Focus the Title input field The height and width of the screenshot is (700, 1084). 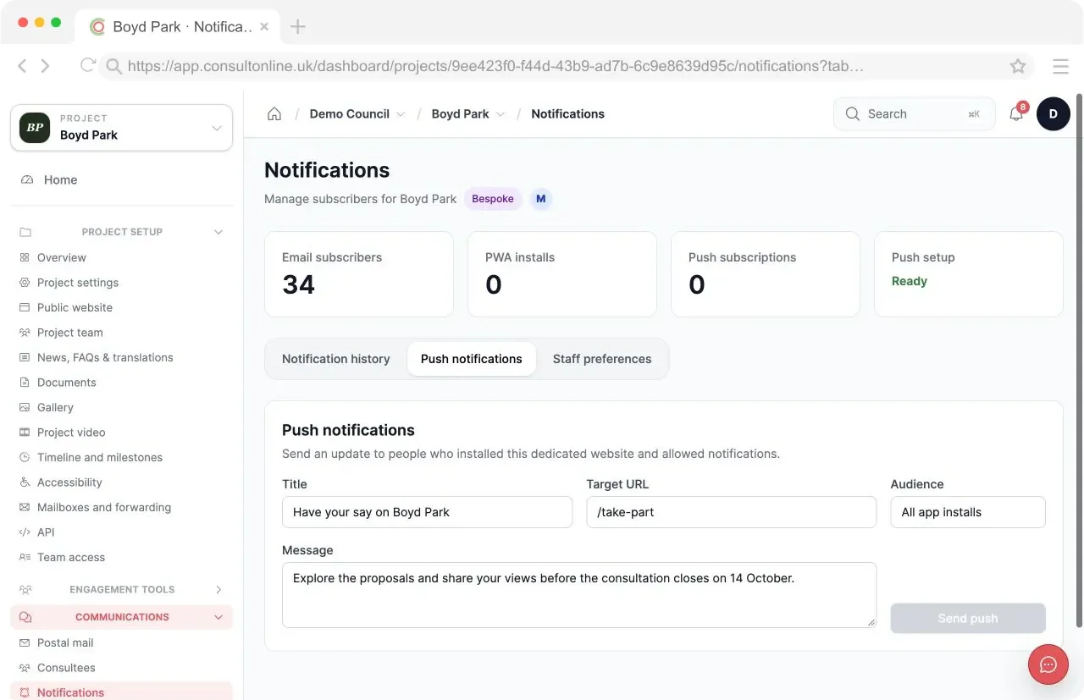pyautogui.click(x=427, y=512)
